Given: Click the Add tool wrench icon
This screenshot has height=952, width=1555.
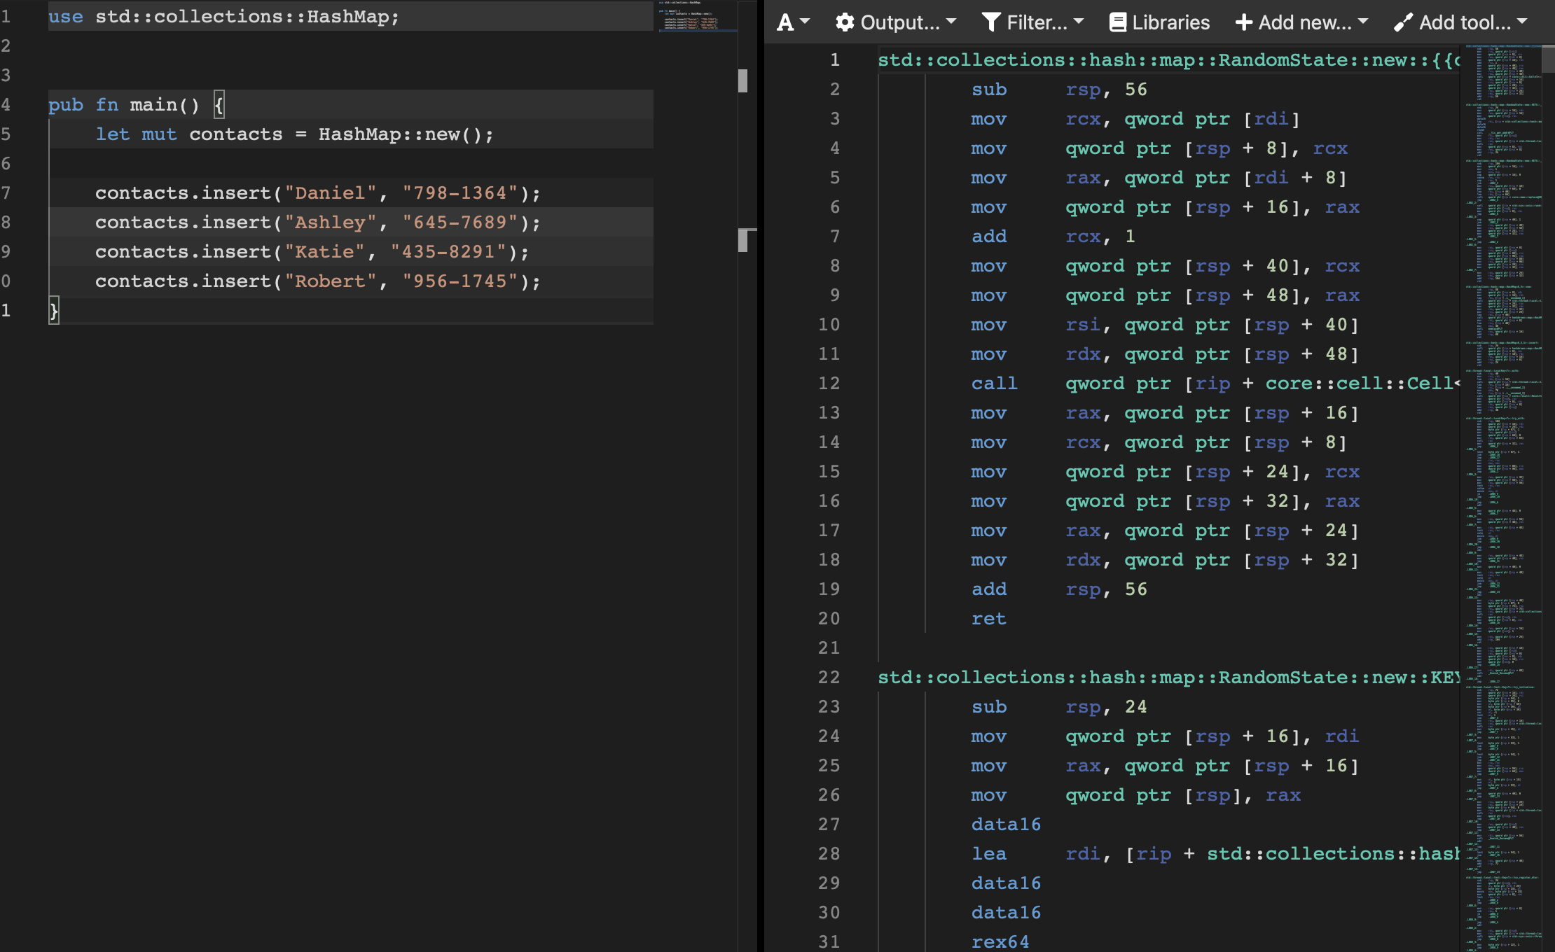Looking at the screenshot, I should coord(1403,22).
